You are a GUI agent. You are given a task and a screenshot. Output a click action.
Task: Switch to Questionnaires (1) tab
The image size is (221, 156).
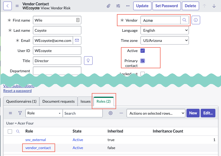[21, 101]
